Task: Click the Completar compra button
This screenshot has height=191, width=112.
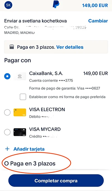Action: [56, 180]
